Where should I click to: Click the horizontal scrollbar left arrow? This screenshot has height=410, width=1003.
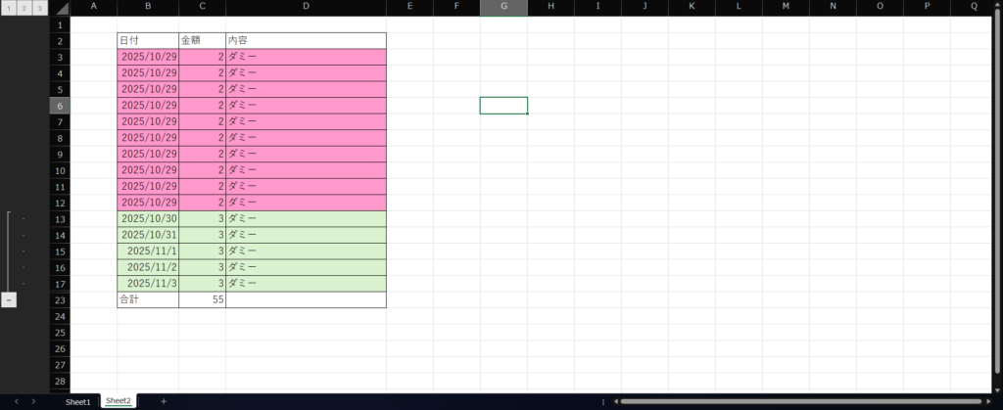click(614, 401)
